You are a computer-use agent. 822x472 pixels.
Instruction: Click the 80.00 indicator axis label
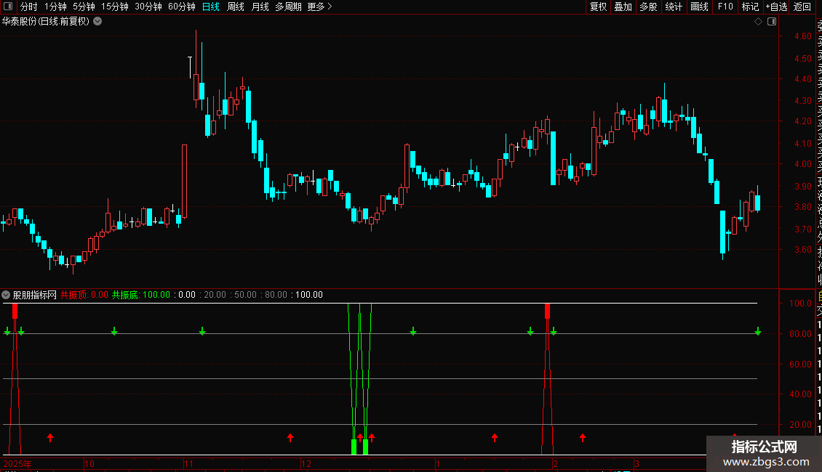(800, 334)
